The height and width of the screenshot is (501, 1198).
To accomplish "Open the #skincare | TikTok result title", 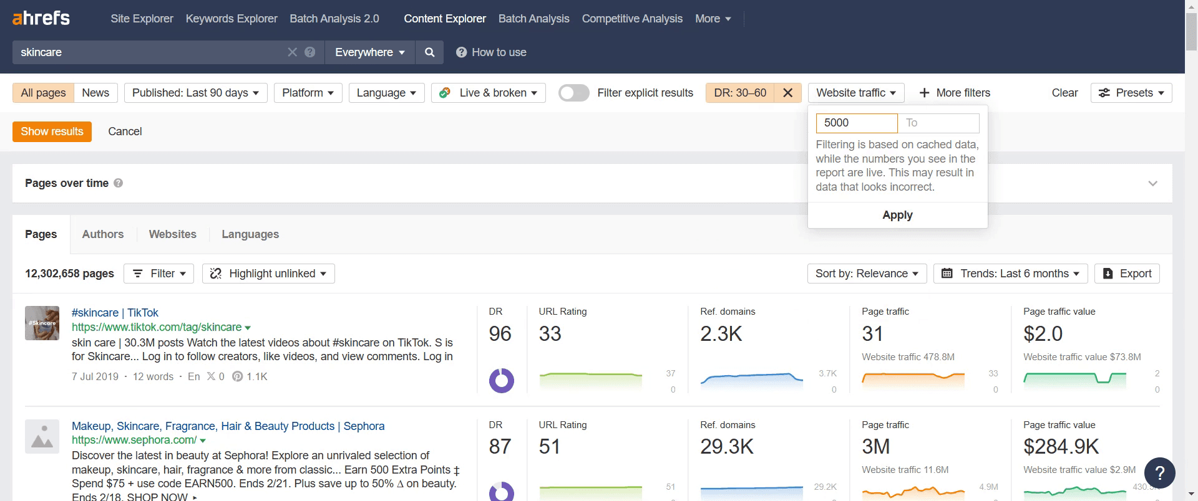I will [115, 313].
